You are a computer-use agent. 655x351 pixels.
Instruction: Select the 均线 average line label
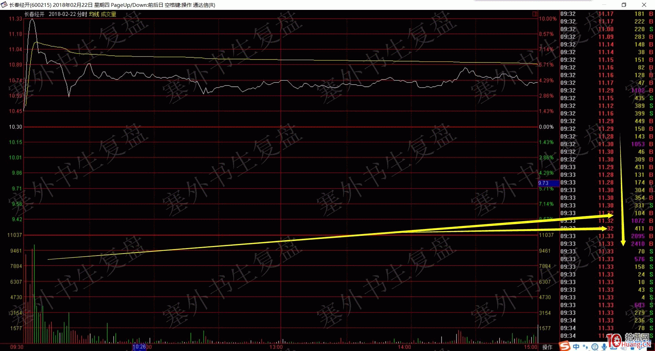point(94,14)
